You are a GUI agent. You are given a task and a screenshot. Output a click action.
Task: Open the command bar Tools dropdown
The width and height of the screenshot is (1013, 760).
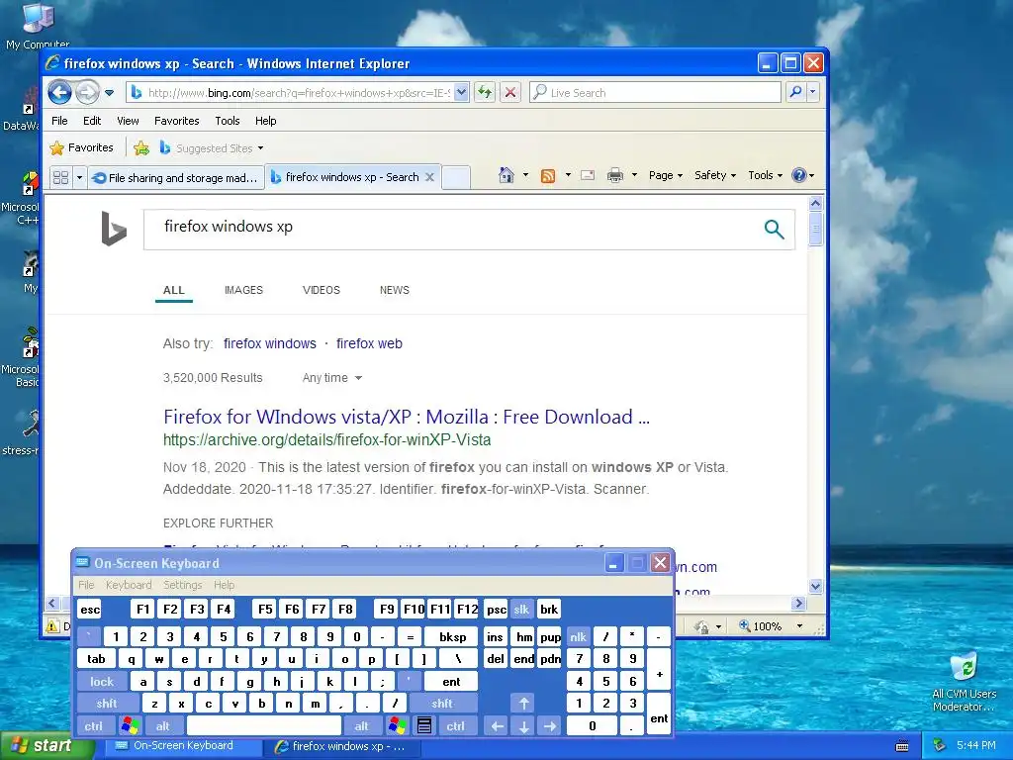coord(765,175)
